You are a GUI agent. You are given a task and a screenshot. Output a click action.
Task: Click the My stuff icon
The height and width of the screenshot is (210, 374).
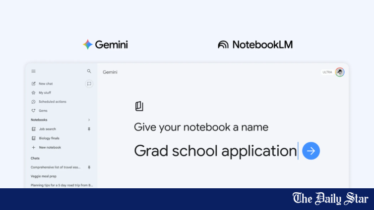[x=33, y=93]
